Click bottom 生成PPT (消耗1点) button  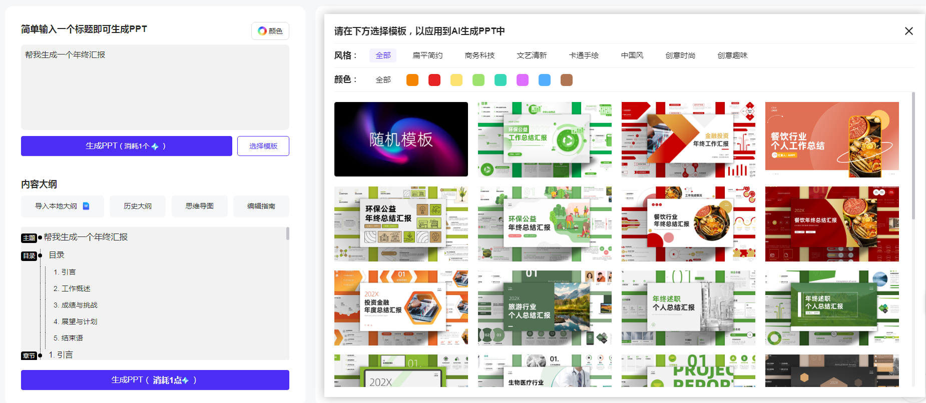click(x=155, y=380)
